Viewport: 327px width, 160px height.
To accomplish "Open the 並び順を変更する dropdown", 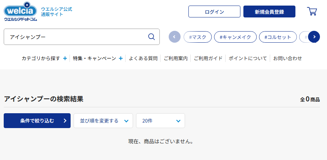I will [103, 121].
